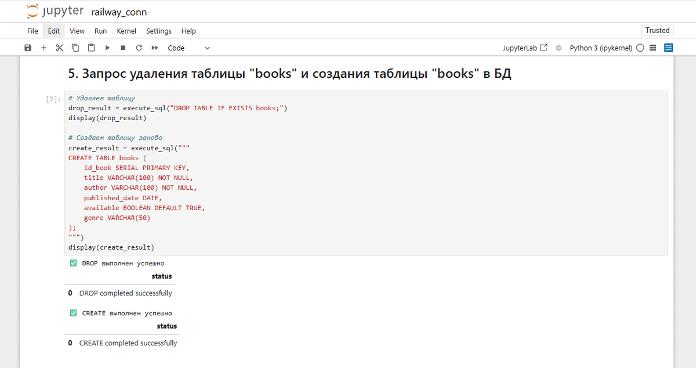Open the Kernel menu
696x368 pixels.
pyautogui.click(x=126, y=31)
